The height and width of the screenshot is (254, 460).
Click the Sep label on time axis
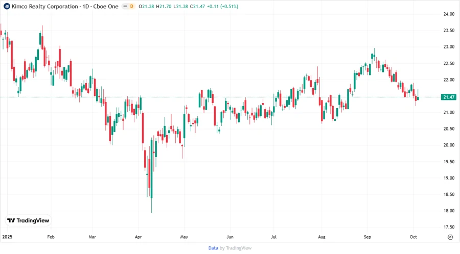[367, 237]
